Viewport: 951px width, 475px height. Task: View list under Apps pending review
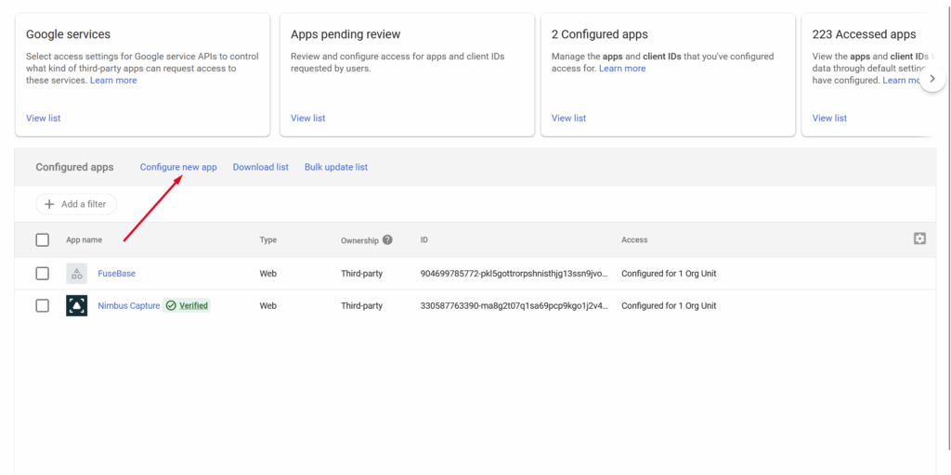pos(307,118)
